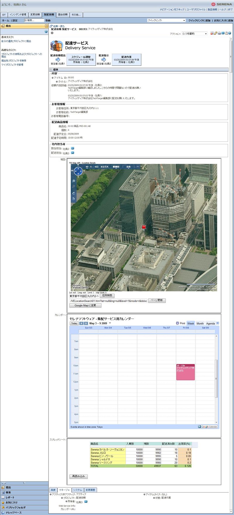This screenshot has width=234, height=515.
Task: Click the mail icon next to 社員2 割当担当
Action: 73,148
